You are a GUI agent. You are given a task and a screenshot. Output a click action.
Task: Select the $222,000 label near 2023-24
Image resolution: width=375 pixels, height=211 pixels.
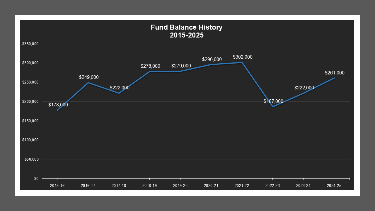pos(304,88)
